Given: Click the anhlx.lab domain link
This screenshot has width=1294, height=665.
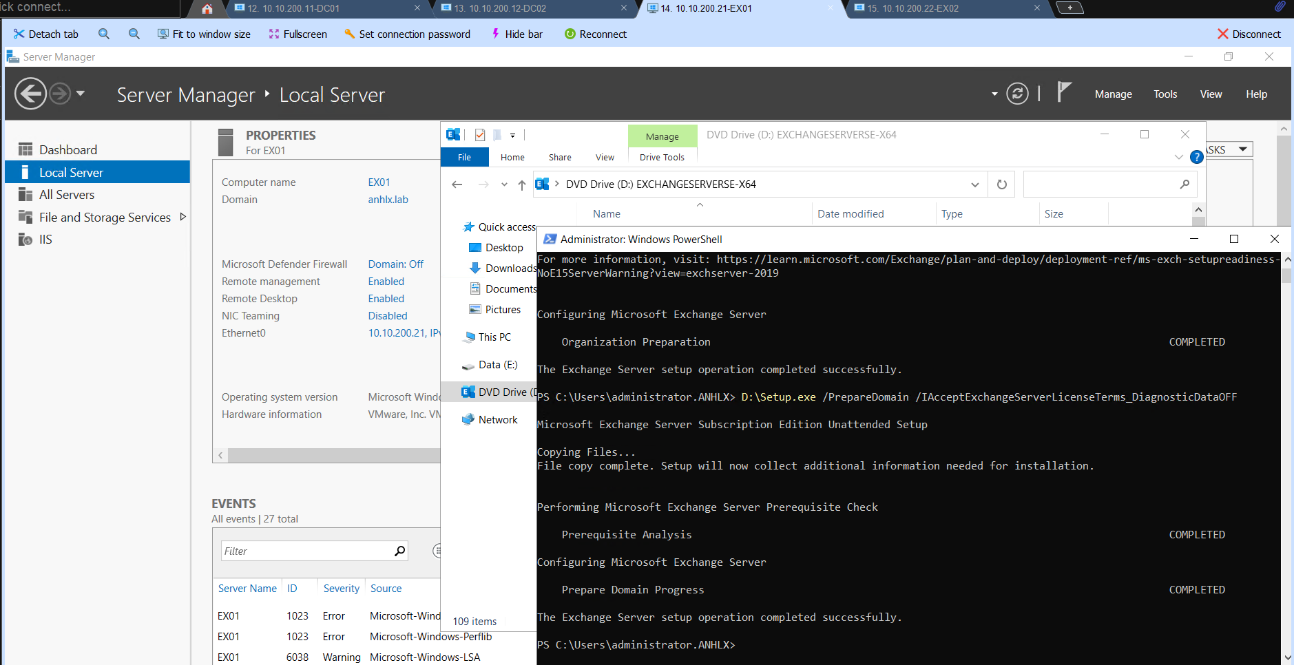Looking at the screenshot, I should pyautogui.click(x=388, y=200).
